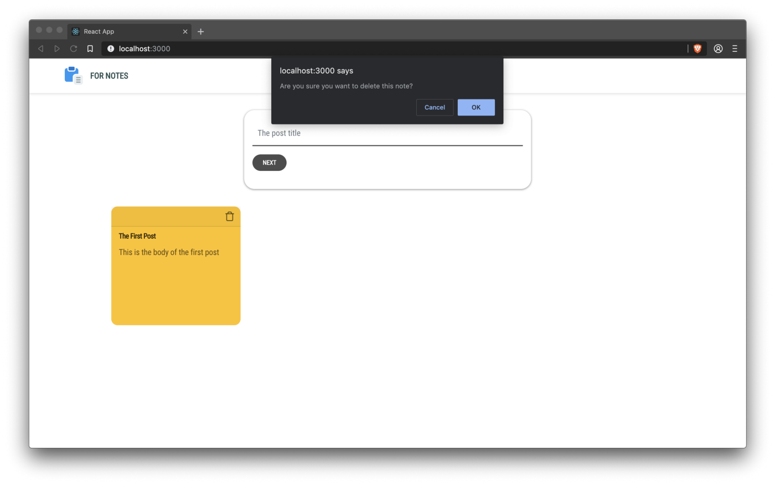This screenshot has height=486, width=775.
Task: Close the React App tab
Action: (x=185, y=32)
